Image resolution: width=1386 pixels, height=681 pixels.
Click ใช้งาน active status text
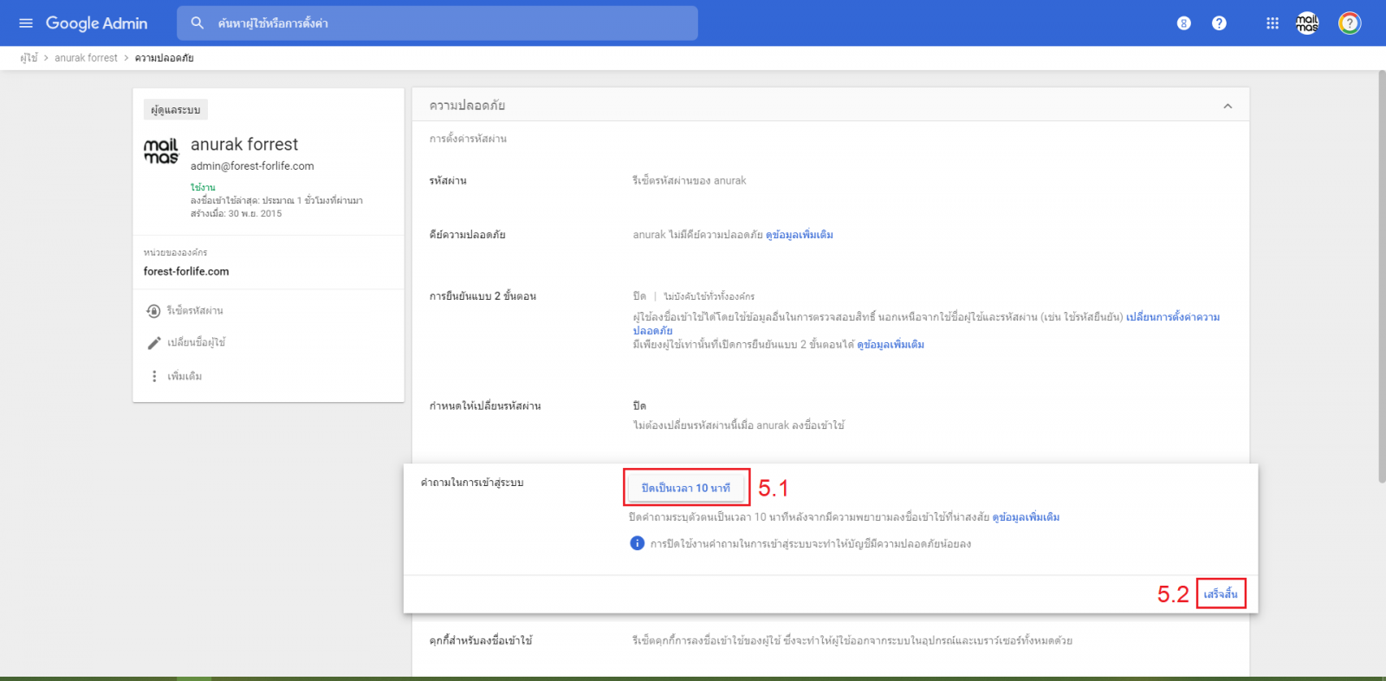203,187
